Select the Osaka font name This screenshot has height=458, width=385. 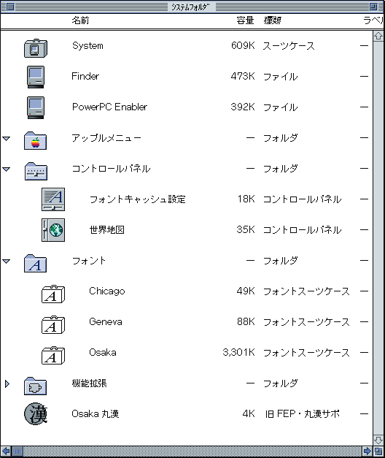tap(103, 353)
